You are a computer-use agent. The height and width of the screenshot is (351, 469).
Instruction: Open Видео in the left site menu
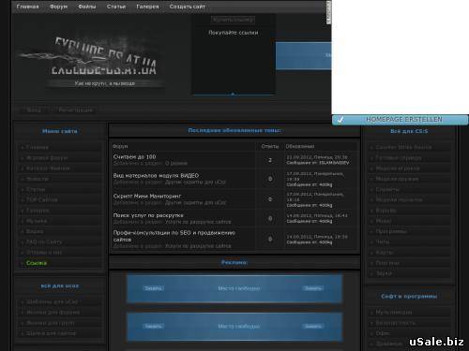coord(35,231)
